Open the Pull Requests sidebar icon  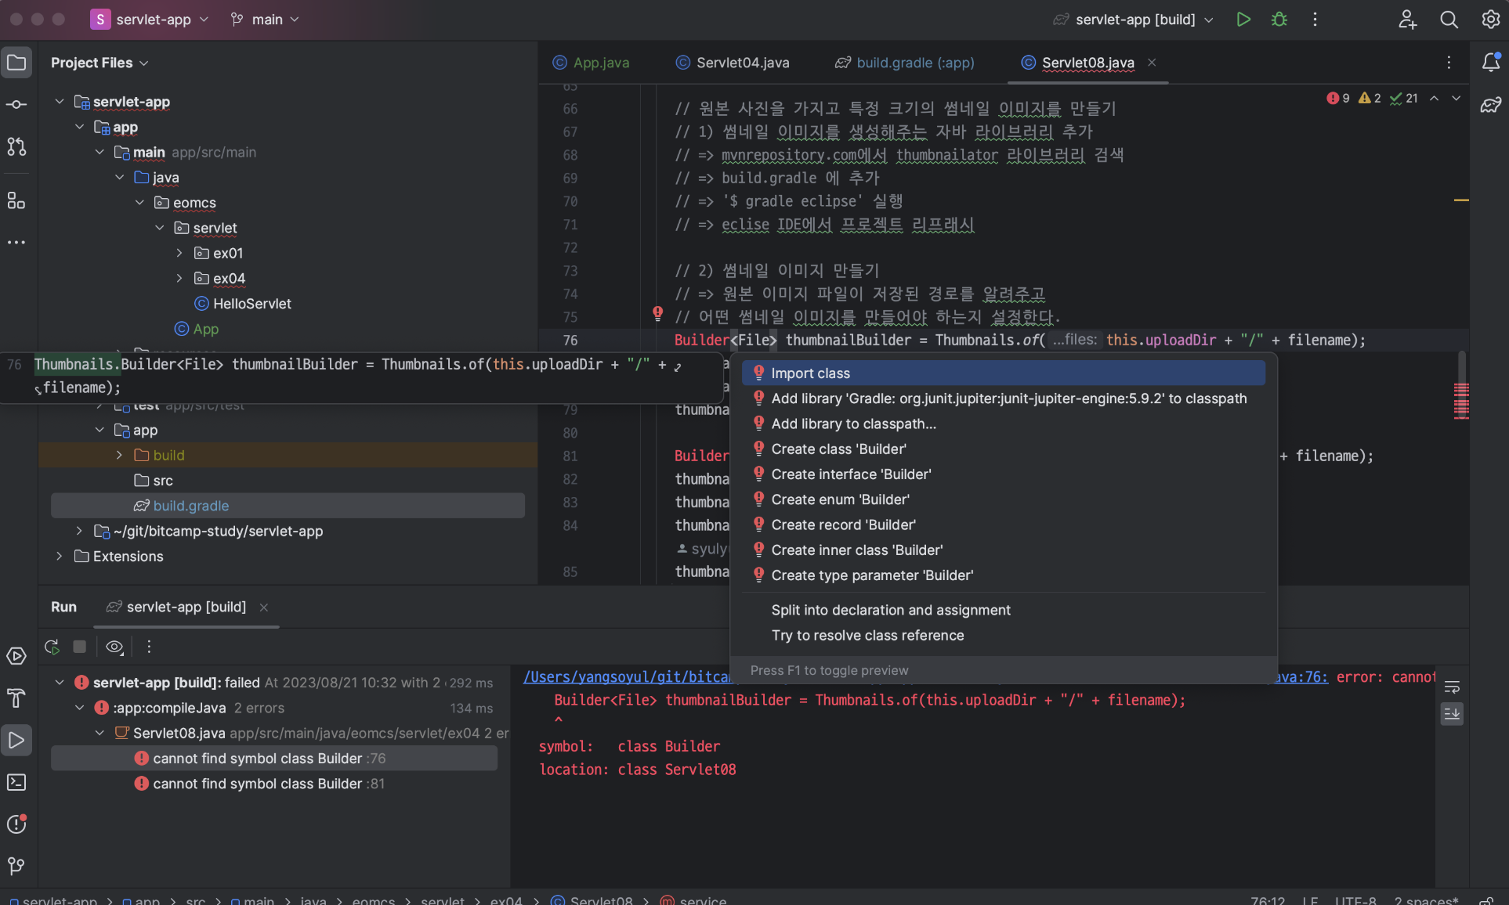16,146
